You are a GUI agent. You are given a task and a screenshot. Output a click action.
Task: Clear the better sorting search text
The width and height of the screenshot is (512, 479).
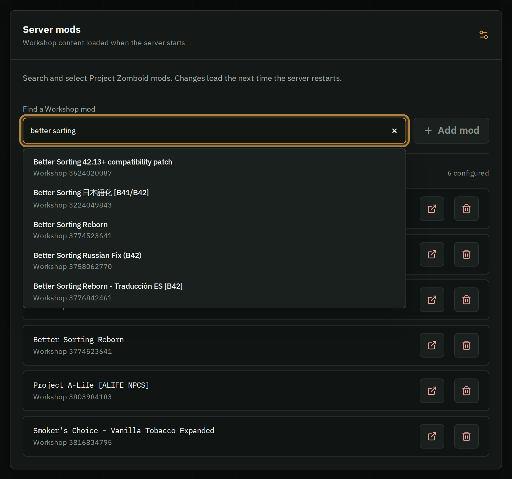(394, 131)
